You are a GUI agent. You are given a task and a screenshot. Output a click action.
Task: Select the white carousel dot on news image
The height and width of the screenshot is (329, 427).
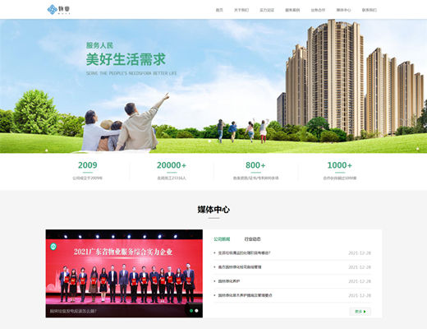[x=196, y=311]
